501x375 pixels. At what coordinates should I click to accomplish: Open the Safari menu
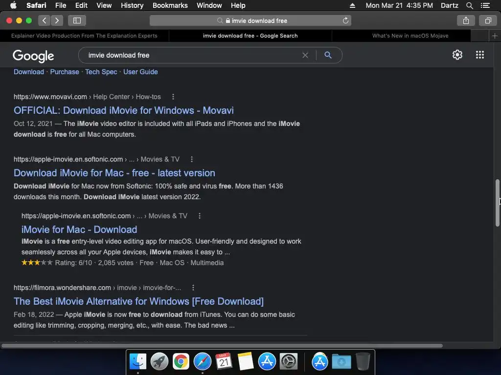tap(36, 5)
